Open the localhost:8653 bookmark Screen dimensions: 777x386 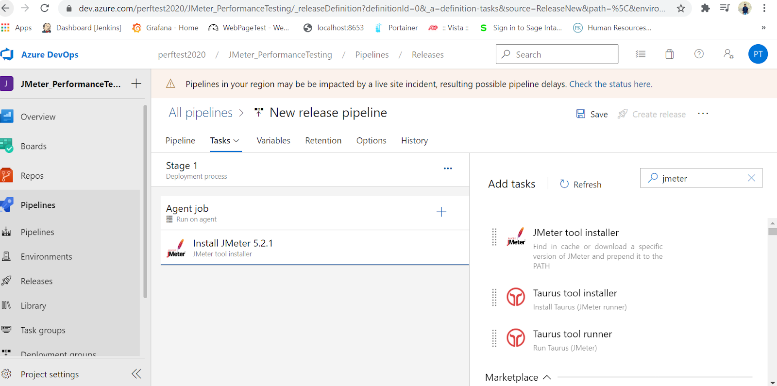pyautogui.click(x=333, y=28)
